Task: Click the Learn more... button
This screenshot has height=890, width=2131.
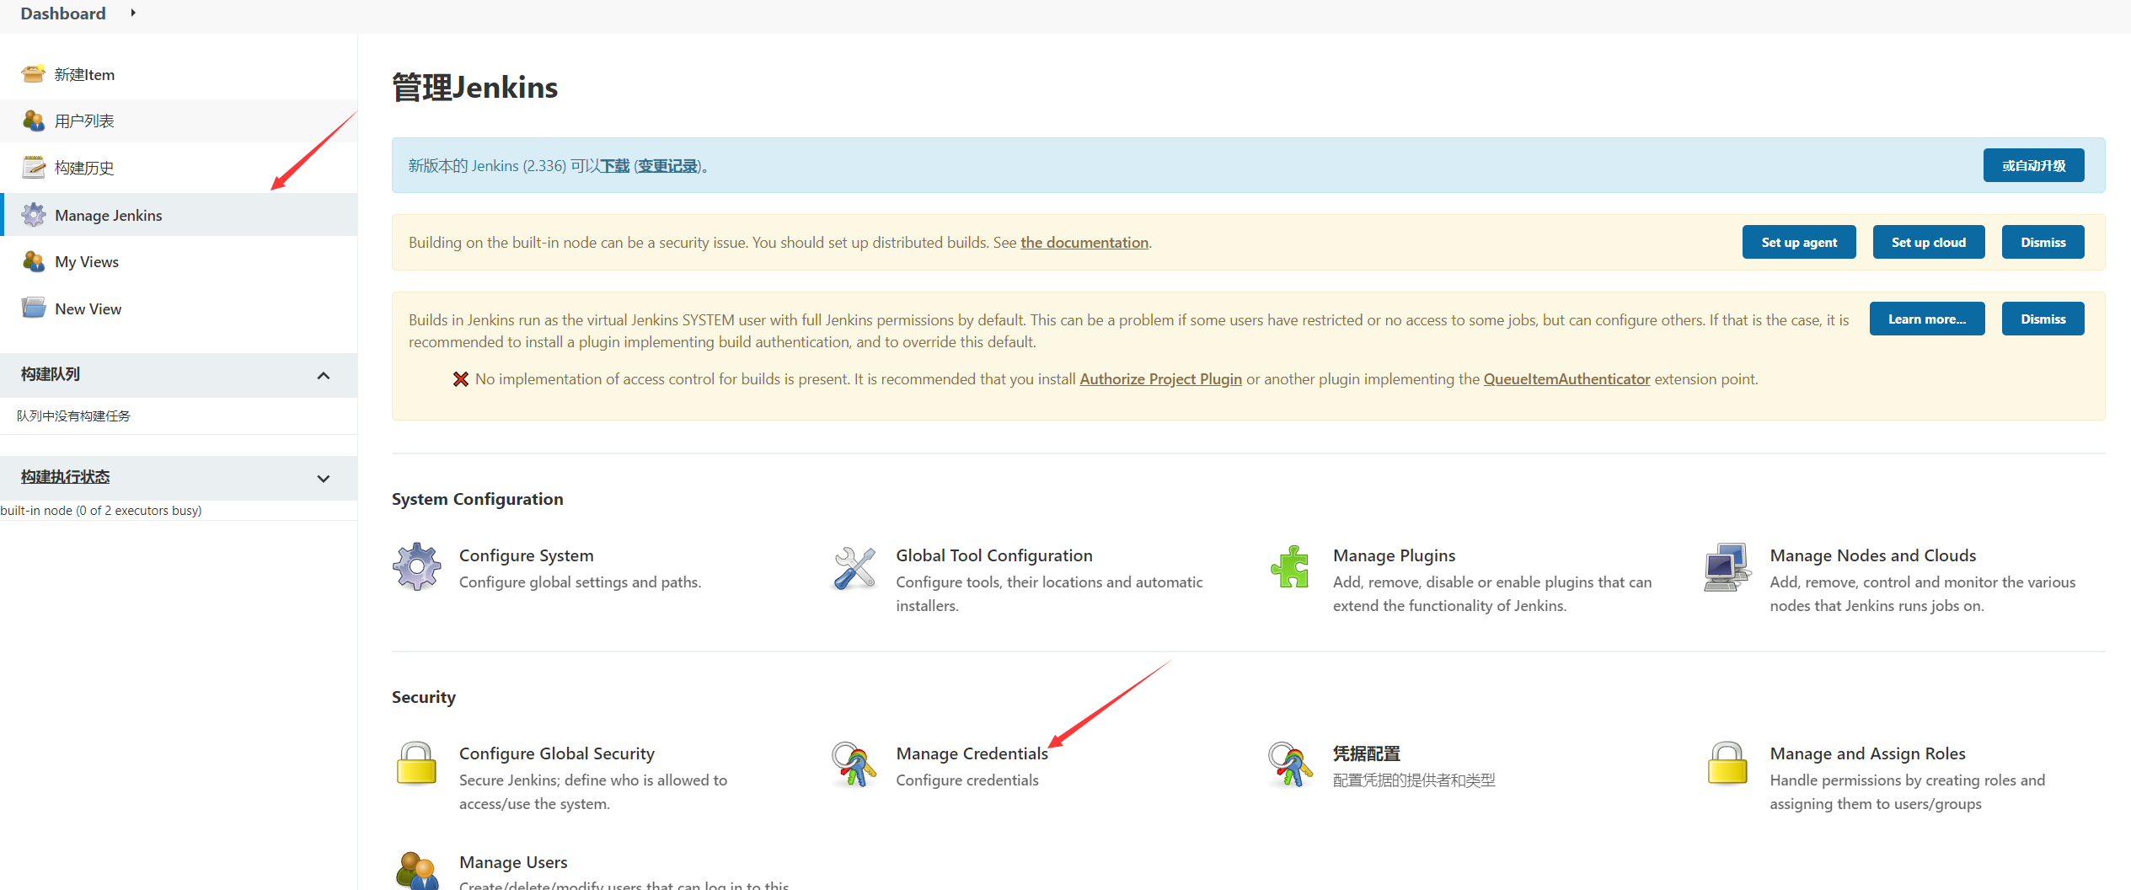Action: click(x=1926, y=319)
